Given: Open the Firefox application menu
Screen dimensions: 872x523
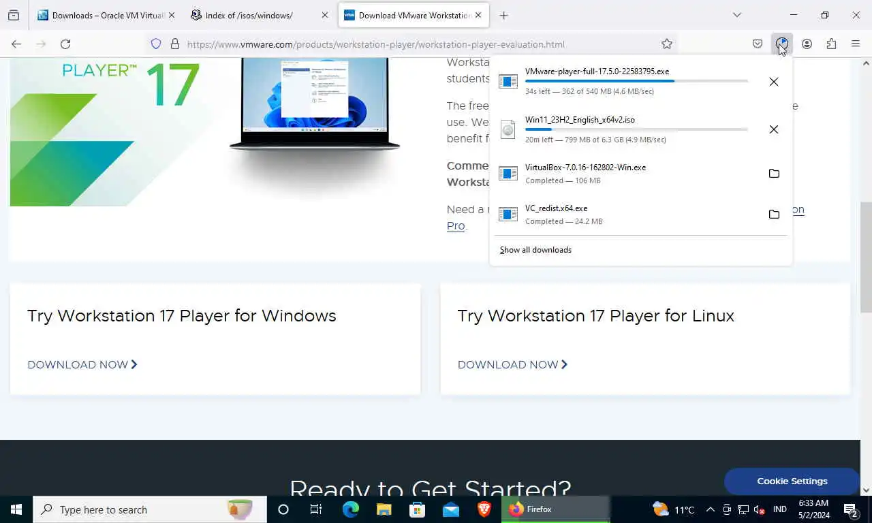Looking at the screenshot, I should [856, 44].
